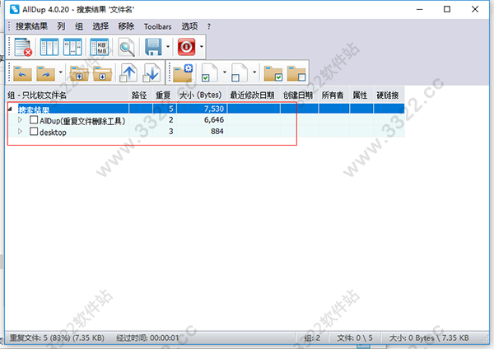Click status bar 组: 2 entry
Viewport: 494px width, 349px height.
click(312, 338)
